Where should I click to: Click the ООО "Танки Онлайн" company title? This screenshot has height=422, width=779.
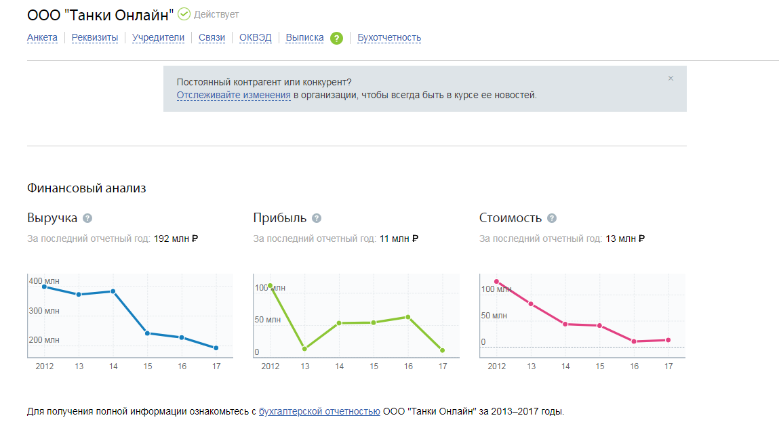point(100,15)
